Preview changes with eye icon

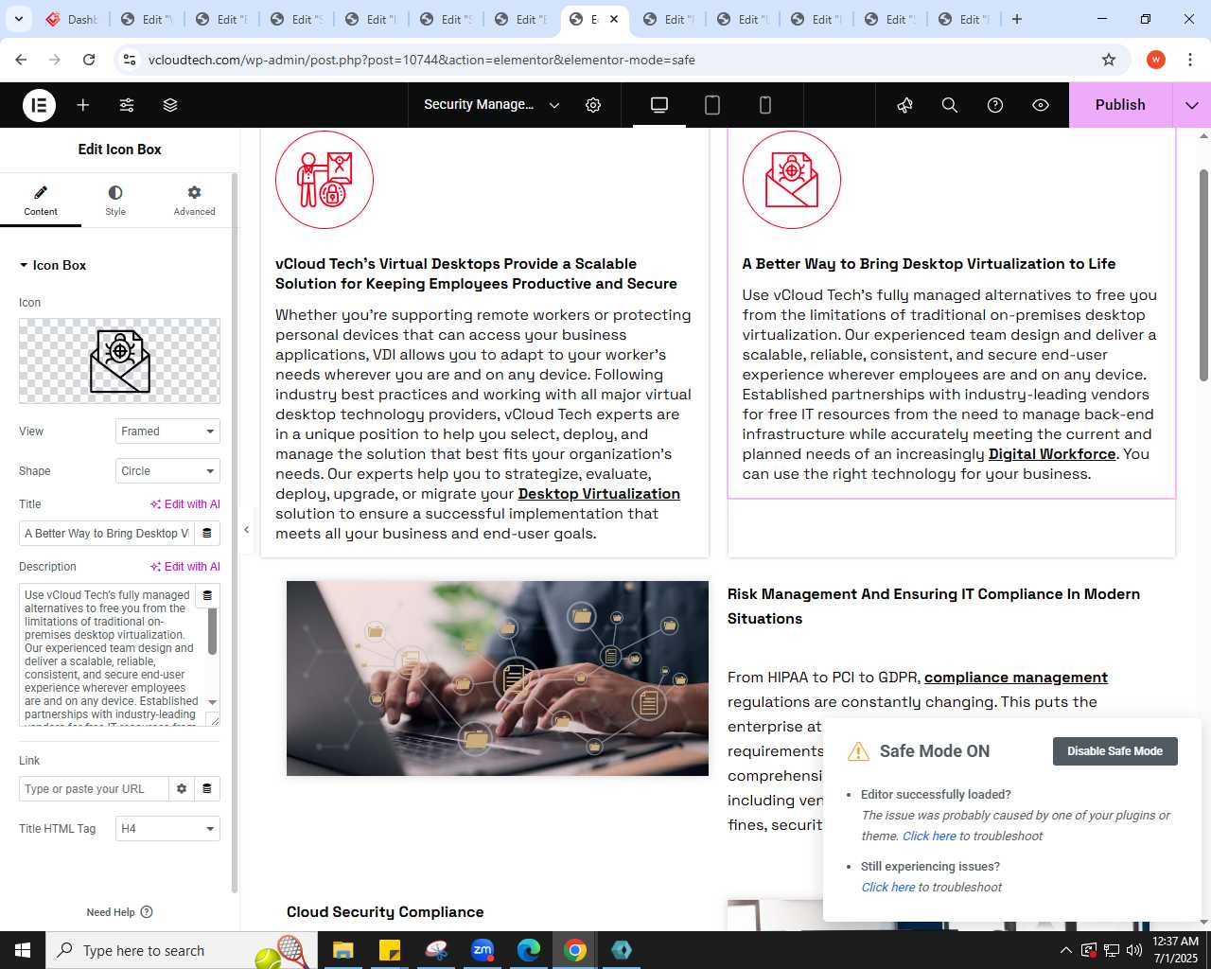(1041, 105)
